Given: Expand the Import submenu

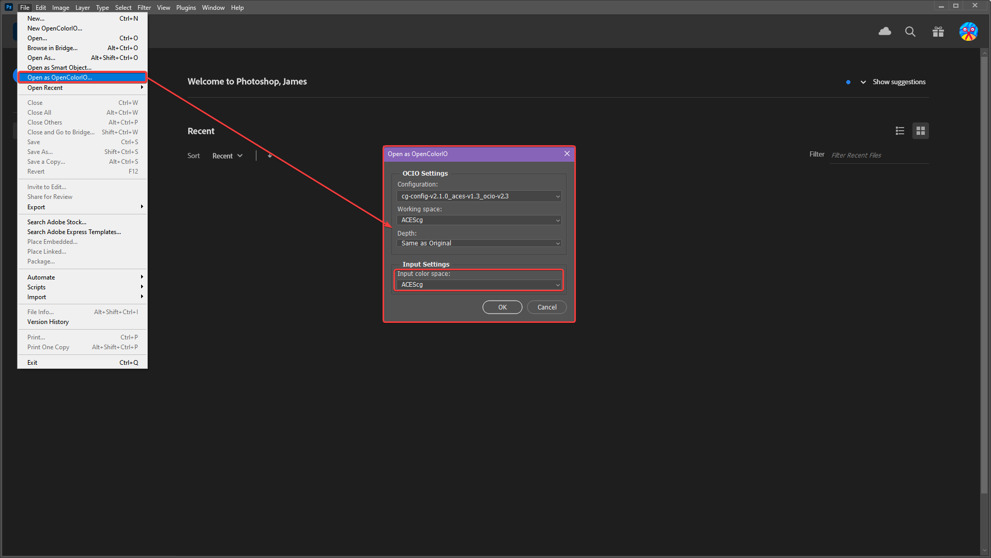Looking at the screenshot, I should [82, 297].
